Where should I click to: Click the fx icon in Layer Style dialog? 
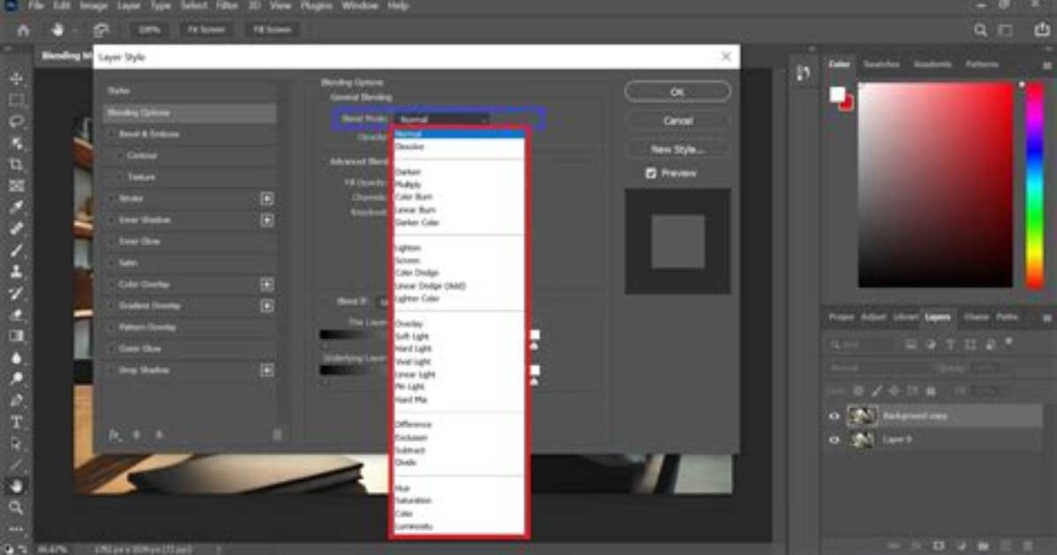coord(115,435)
